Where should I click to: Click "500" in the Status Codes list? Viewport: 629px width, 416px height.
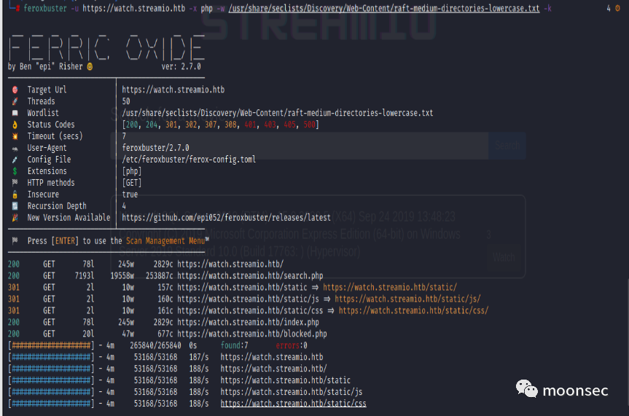tap(309, 125)
